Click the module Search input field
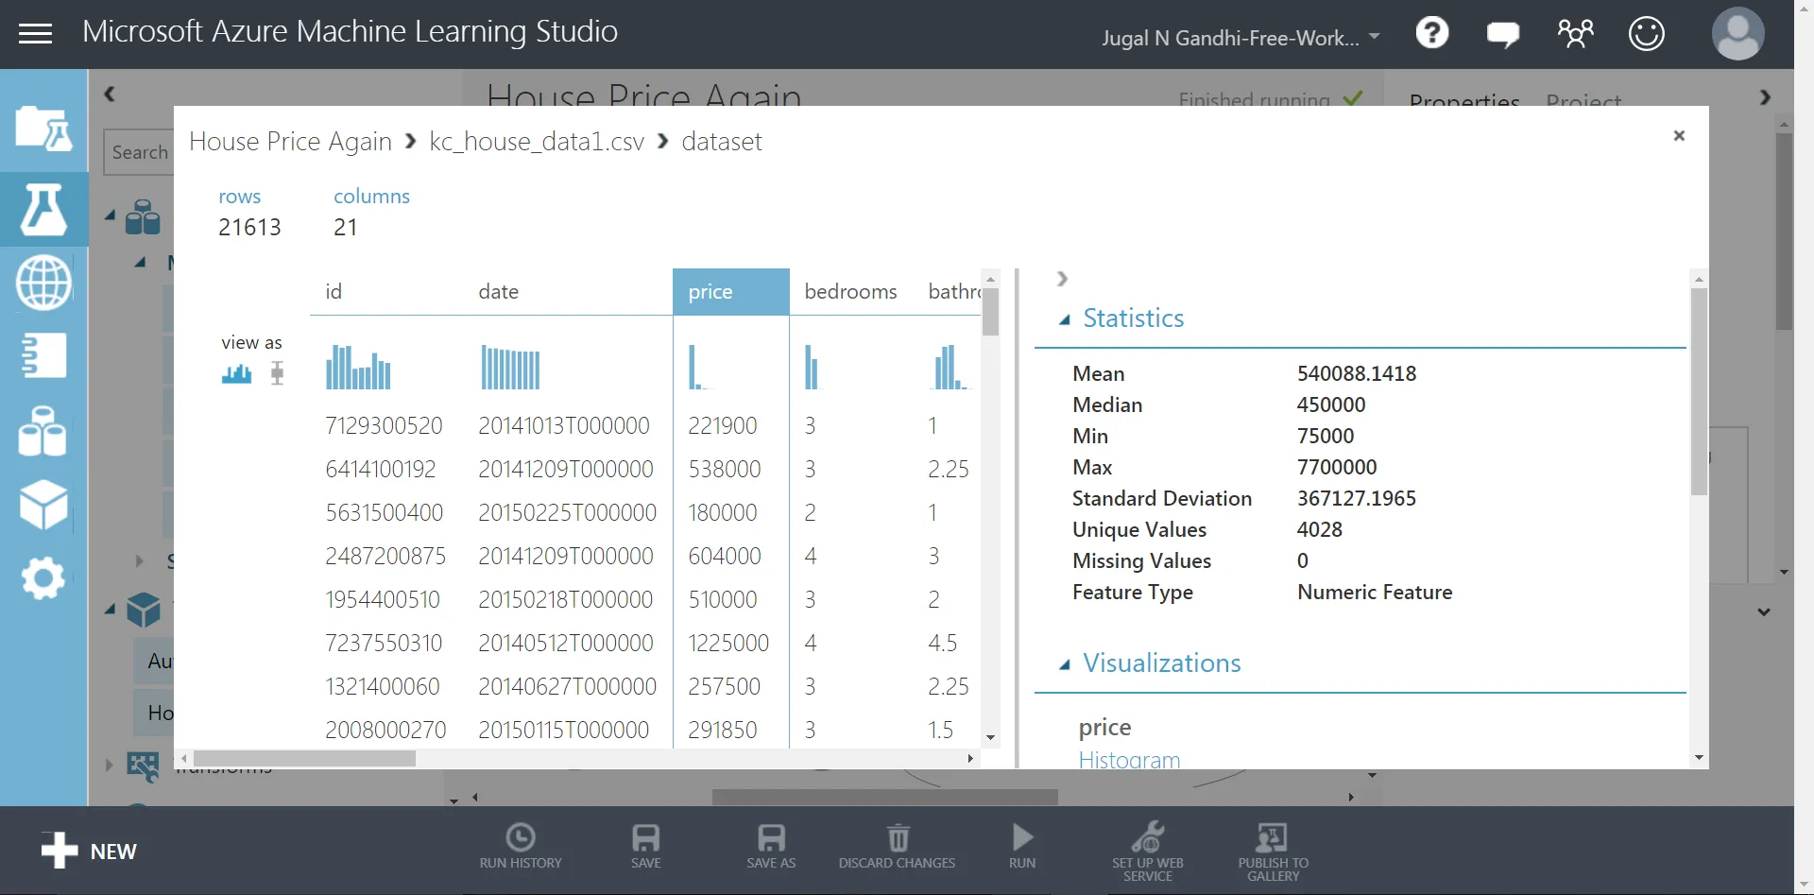The width and height of the screenshot is (1814, 895). tap(139, 152)
